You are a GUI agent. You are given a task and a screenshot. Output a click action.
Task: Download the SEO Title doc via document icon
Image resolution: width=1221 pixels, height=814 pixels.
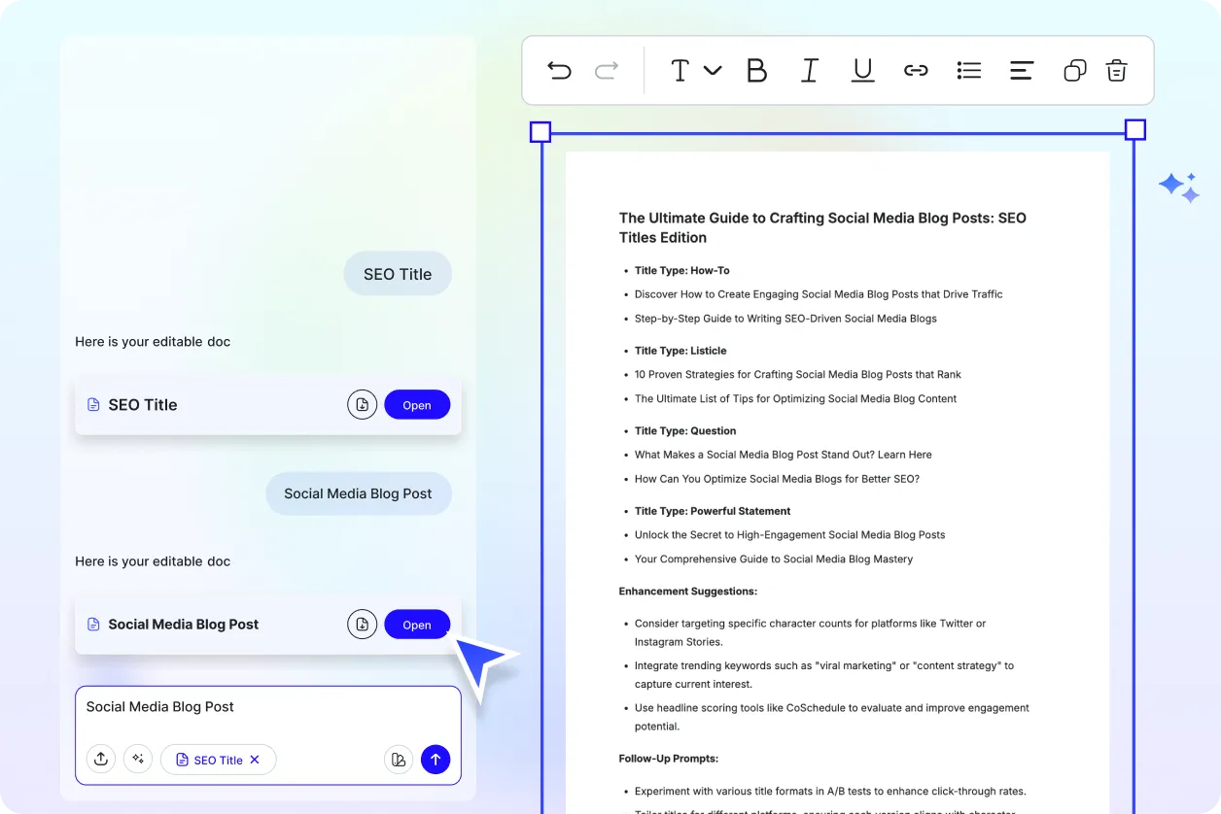tap(362, 404)
